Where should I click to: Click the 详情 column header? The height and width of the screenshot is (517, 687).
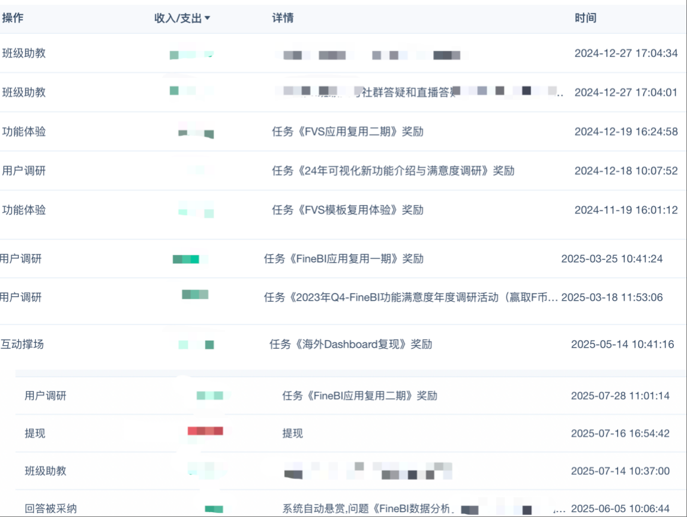point(282,18)
